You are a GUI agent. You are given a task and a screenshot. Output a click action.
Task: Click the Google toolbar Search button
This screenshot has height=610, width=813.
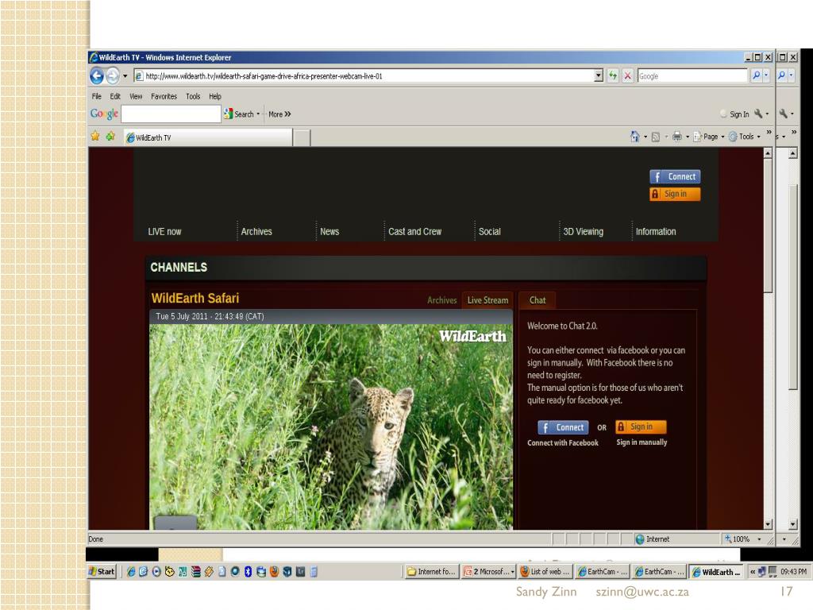241,114
